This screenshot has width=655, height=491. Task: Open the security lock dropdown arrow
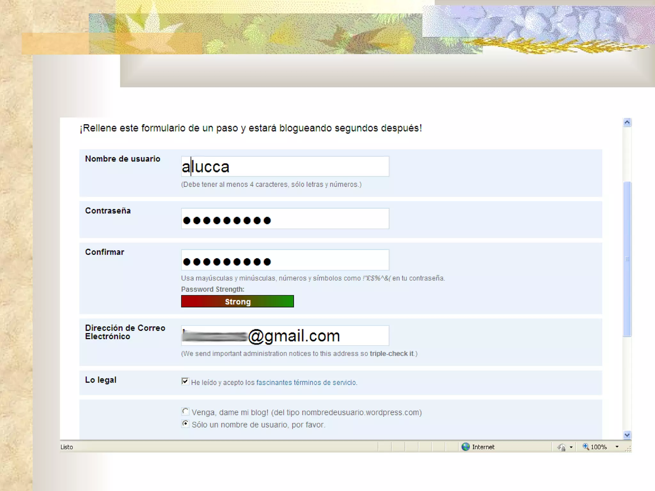pos(571,447)
